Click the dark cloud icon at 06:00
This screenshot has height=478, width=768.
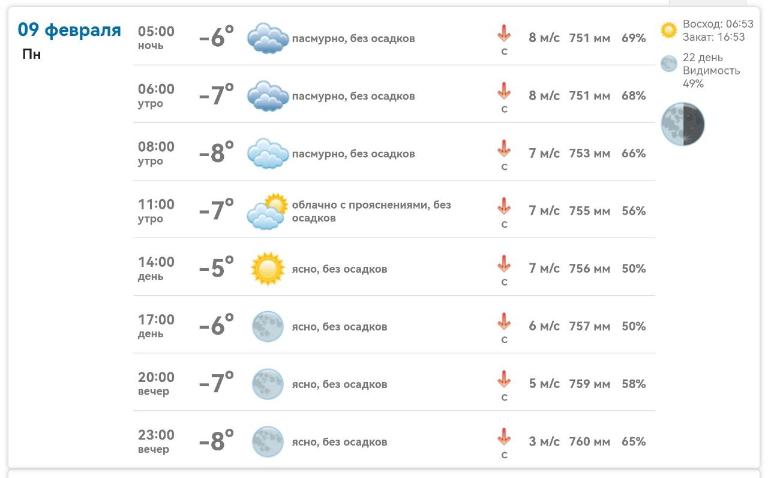coord(268,96)
